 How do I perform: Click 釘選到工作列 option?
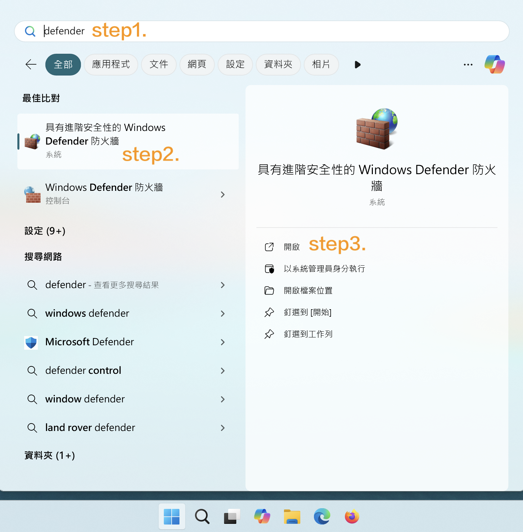[x=308, y=334]
